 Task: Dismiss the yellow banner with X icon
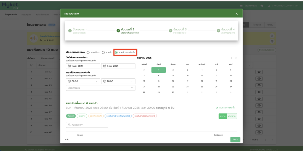(x=272, y=36)
